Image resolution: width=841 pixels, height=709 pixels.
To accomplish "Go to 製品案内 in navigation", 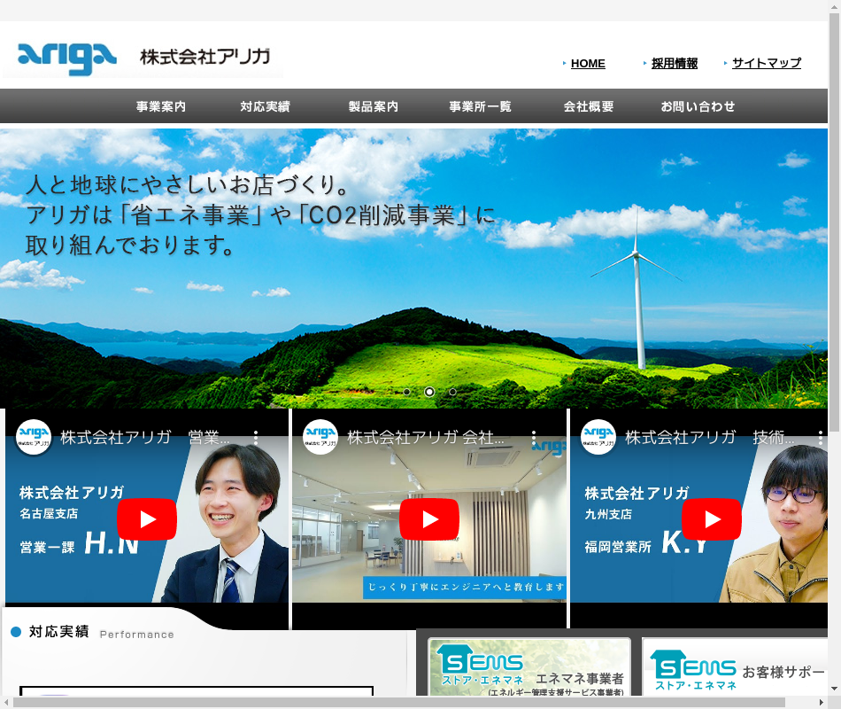I will pyautogui.click(x=374, y=106).
